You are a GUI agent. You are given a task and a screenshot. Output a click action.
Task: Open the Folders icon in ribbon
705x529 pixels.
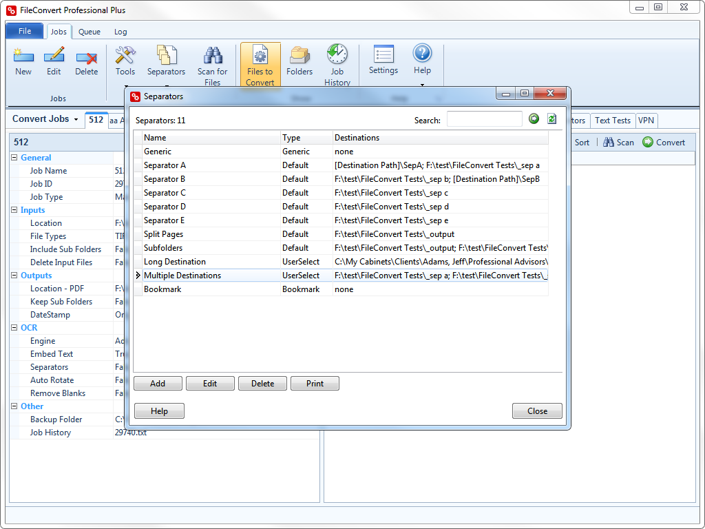(299, 55)
